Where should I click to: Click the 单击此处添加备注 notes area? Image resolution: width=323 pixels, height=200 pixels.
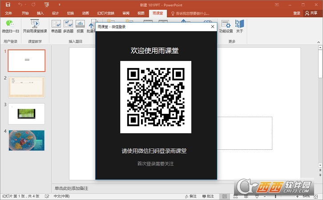[x=71, y=188]
